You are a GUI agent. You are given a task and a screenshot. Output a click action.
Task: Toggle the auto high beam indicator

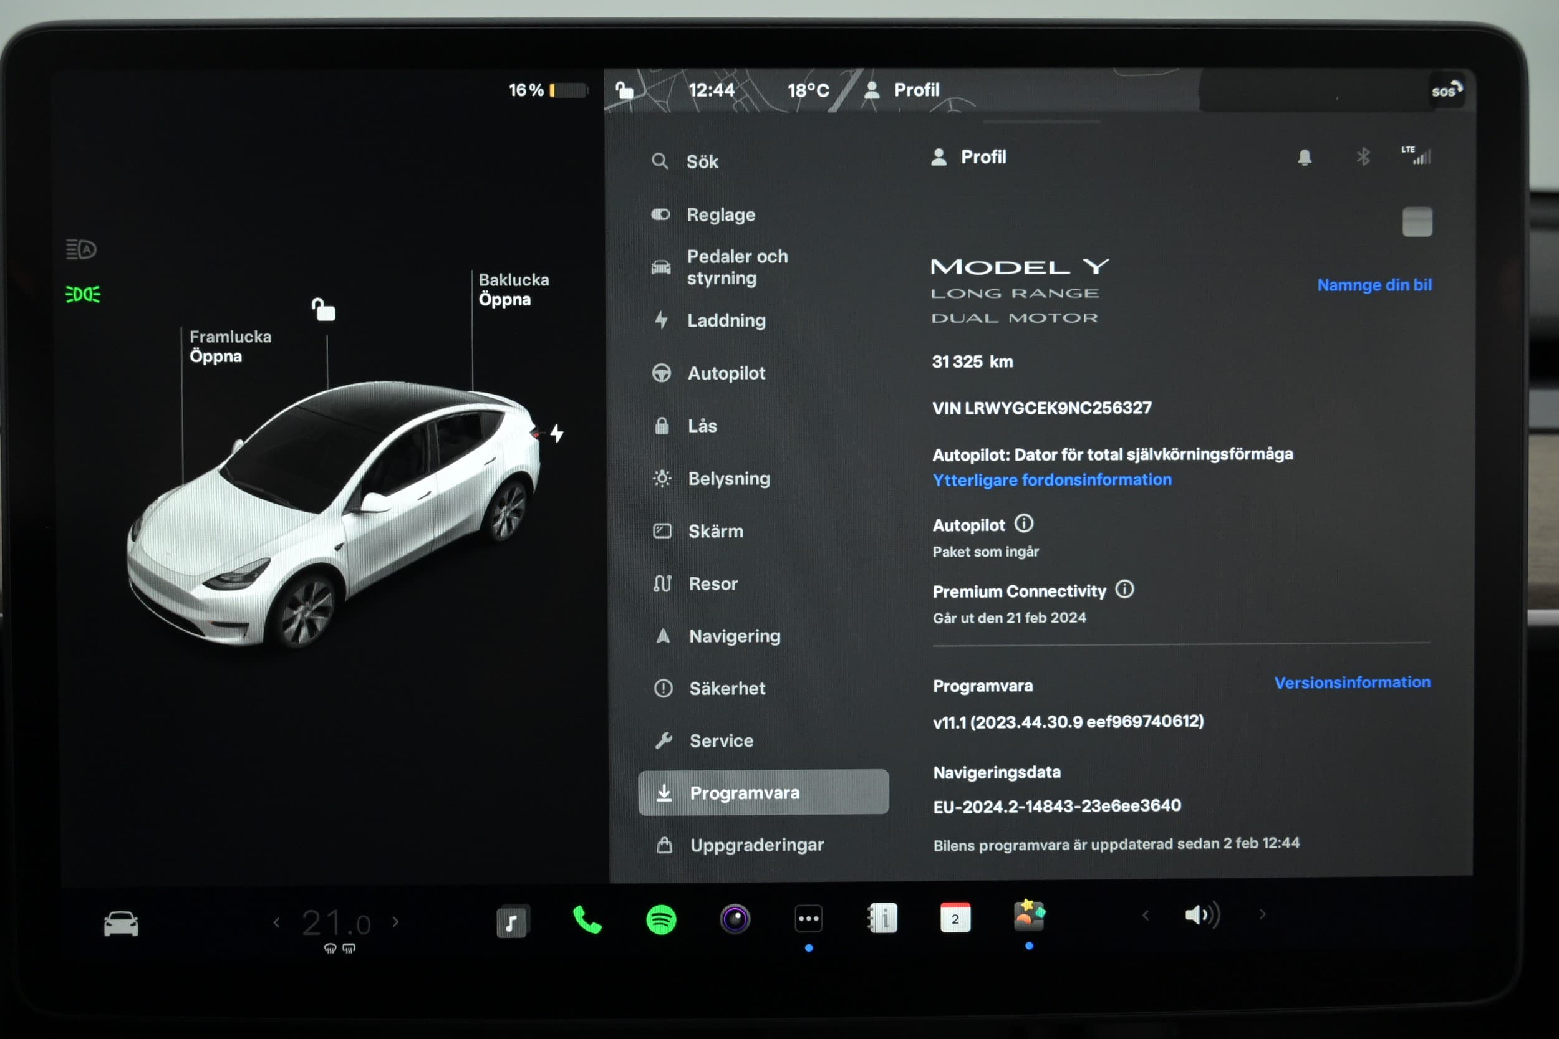coord(82,249)
